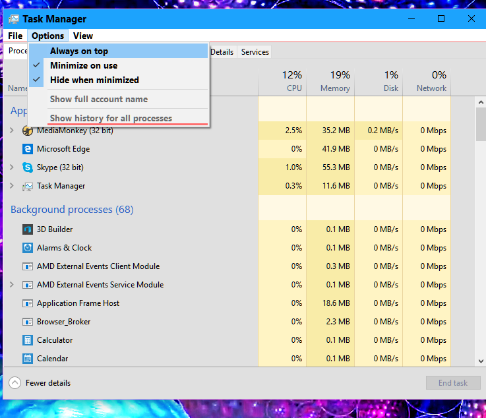This screenshot has width=486, height=418.
Task: Click AMD External Events Client Module icon
Action: [x=28, y=266]
